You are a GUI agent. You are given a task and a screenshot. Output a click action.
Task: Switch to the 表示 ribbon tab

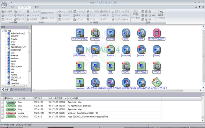tap(37, 7)
